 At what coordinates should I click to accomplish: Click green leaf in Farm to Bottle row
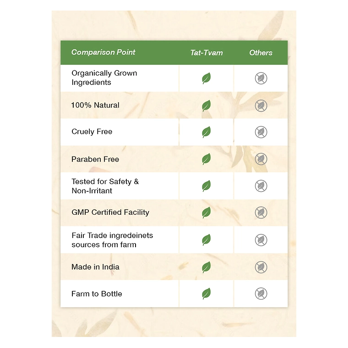(x=207, y=294)
